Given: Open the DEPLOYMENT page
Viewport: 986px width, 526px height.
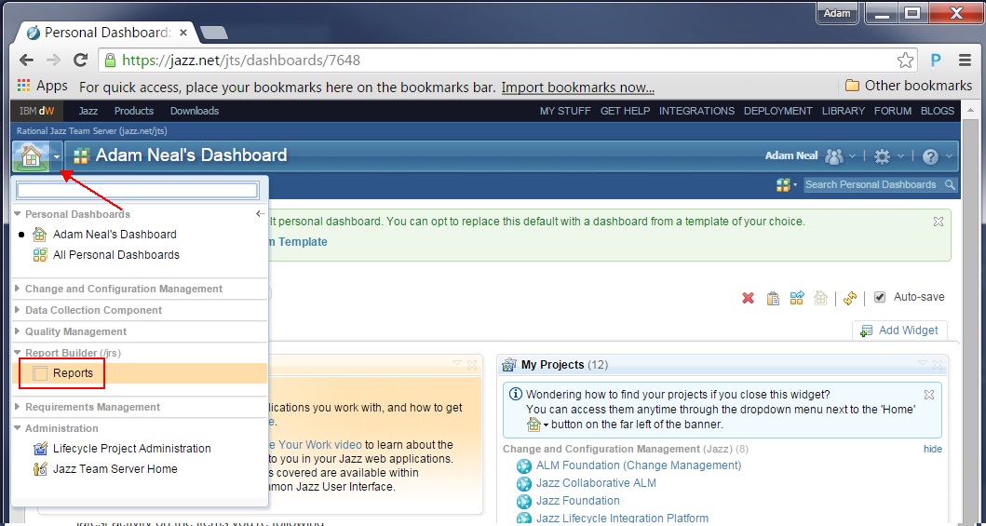Looking at the screenshot, I should tap(777, 111).
